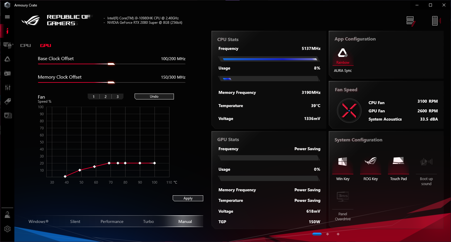This screenshot has height=242, width=451.
Task: Click the Apply button
Action: pyautogui.click(x=188, y=198)
